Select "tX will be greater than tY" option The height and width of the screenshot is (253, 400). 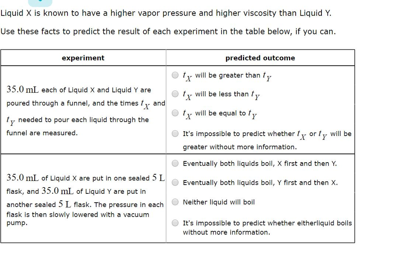(175, 75)
